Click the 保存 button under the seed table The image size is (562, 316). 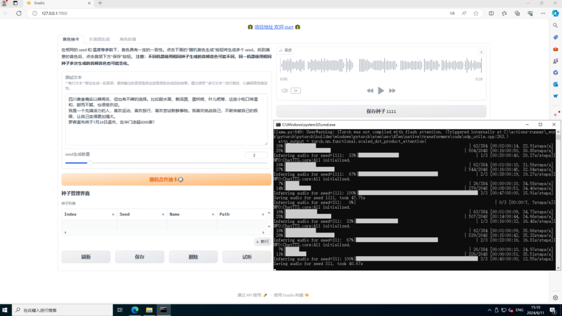[139, 257]
